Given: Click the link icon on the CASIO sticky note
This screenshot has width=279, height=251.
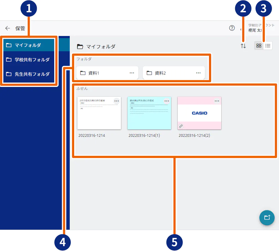Looking at the screenshot, I should [181, 126].
